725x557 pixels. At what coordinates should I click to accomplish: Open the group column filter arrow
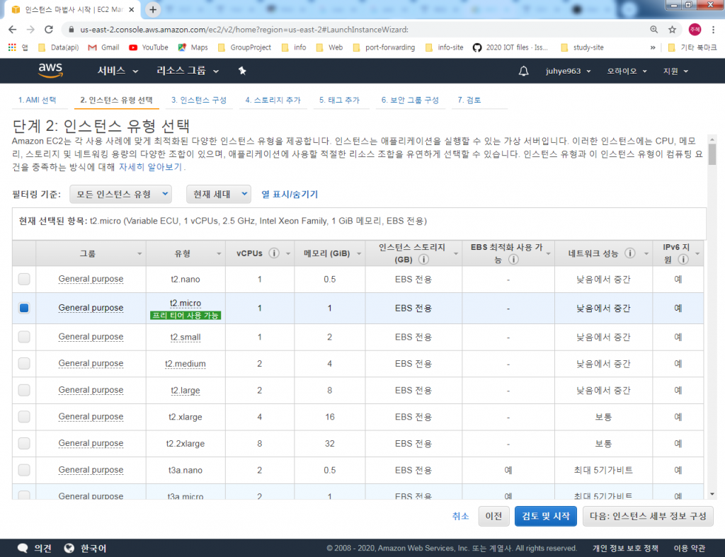point(139,254)
